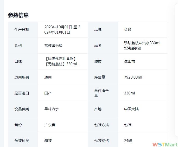Click the series value 荔枝缤纷版
The width and height of the screenshot is (178, 147).
53,46
